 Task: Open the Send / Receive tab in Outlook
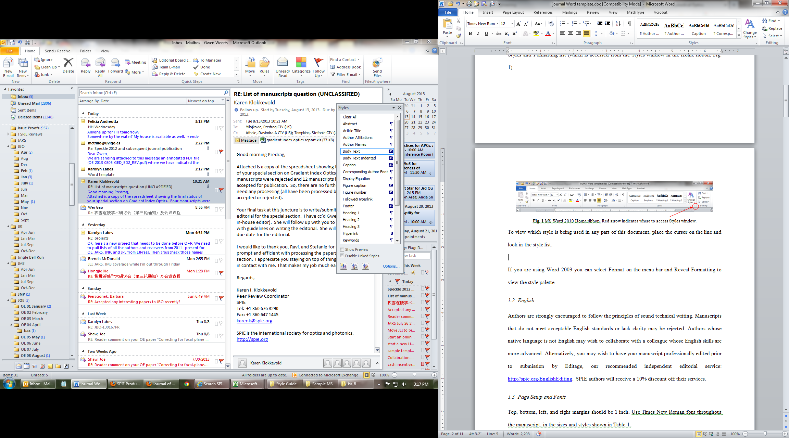pos(58,51)
